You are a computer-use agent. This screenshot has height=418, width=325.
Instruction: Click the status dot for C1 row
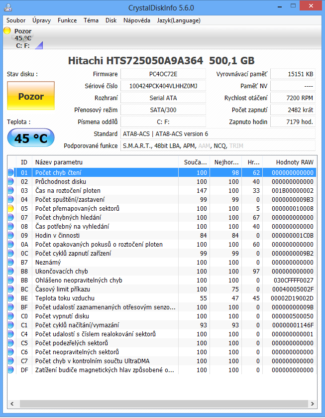10,325
